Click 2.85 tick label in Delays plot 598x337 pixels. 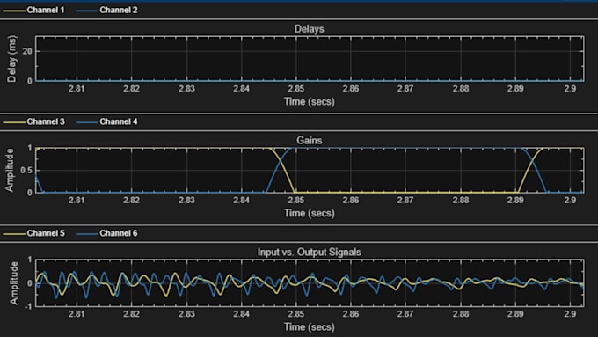click(x=296, y=89)
